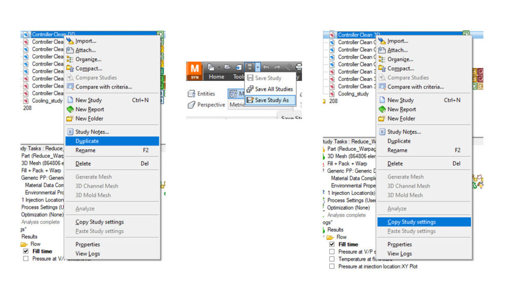Click the Import icon in the Duplicate-highlighted menu
The width and height of the screenshot is (518, 303).
coord(70,41)
